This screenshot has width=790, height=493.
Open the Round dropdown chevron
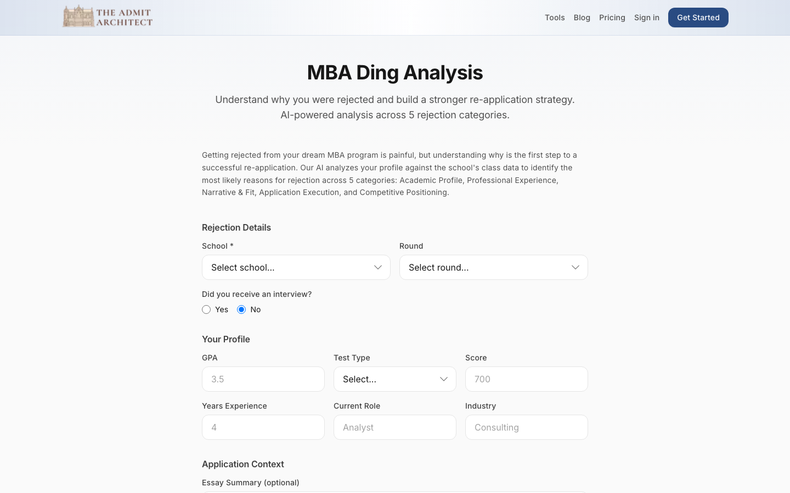[x=575, y=267]
